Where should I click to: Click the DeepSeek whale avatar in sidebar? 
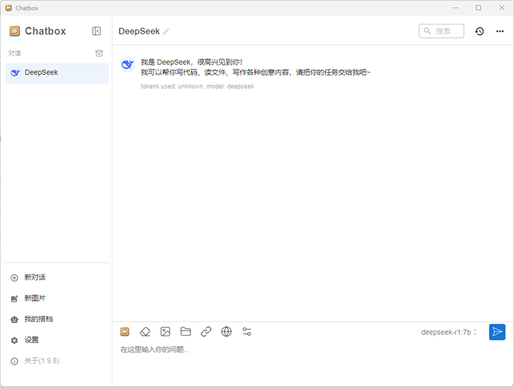pos(15,73)
